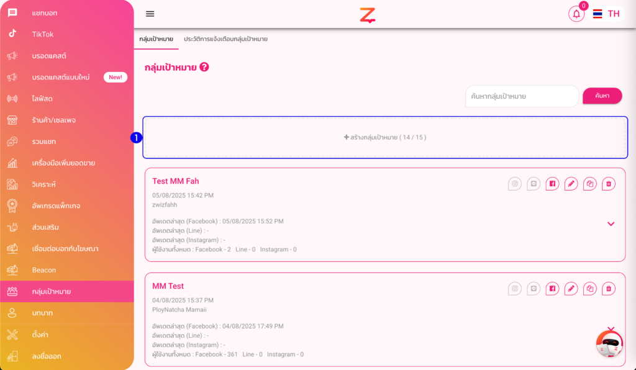The width and height of the screenshot is (636, 370).
Task: Open the Zwiz chatbot robot assistant
Action: pos(609,344)
